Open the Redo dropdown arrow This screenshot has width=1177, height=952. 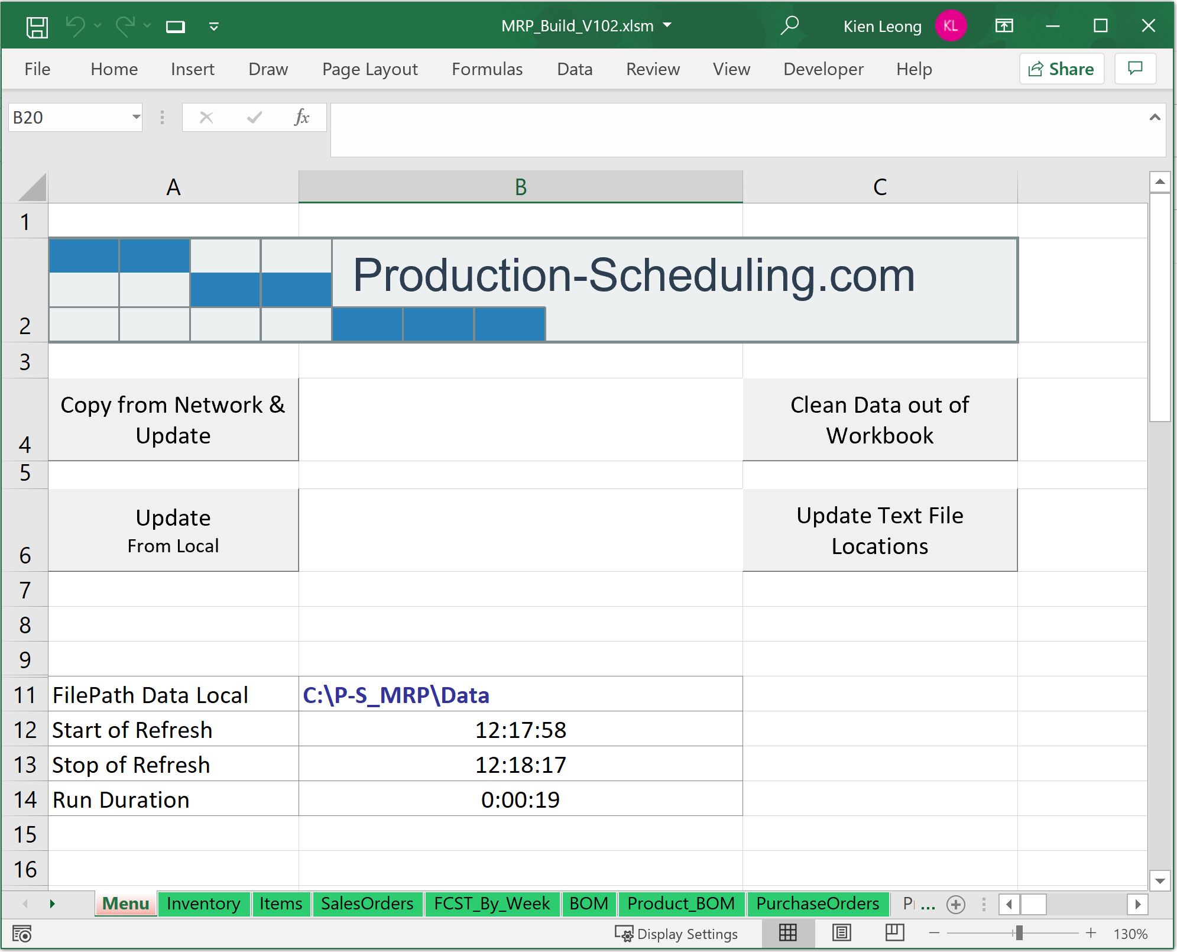pyautogui.click(x=145, y=26)
